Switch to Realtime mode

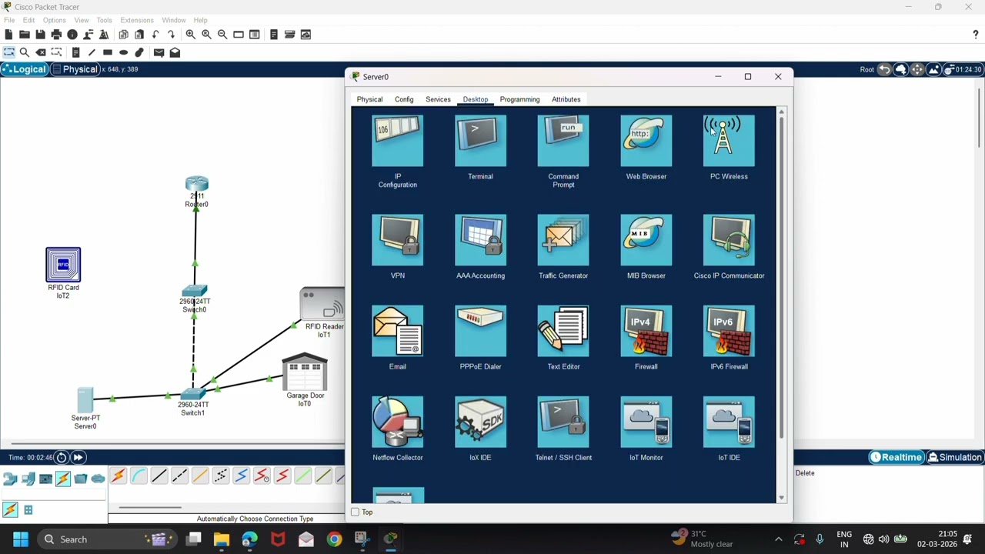(x=896, y=457)
